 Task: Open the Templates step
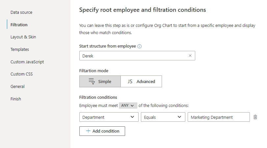click(x=19, y=50)
